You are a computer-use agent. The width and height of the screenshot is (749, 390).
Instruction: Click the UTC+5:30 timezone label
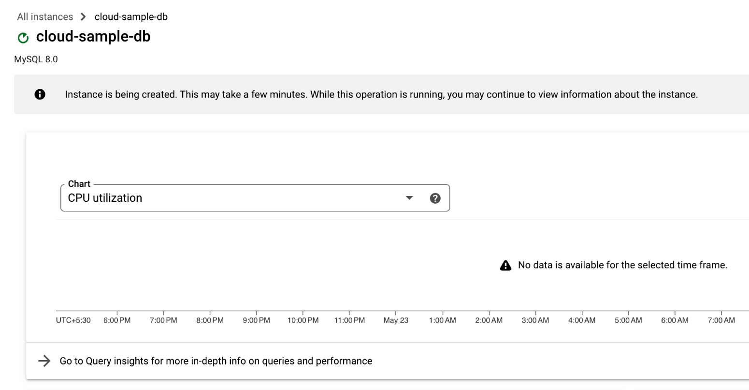coord(73,320)
